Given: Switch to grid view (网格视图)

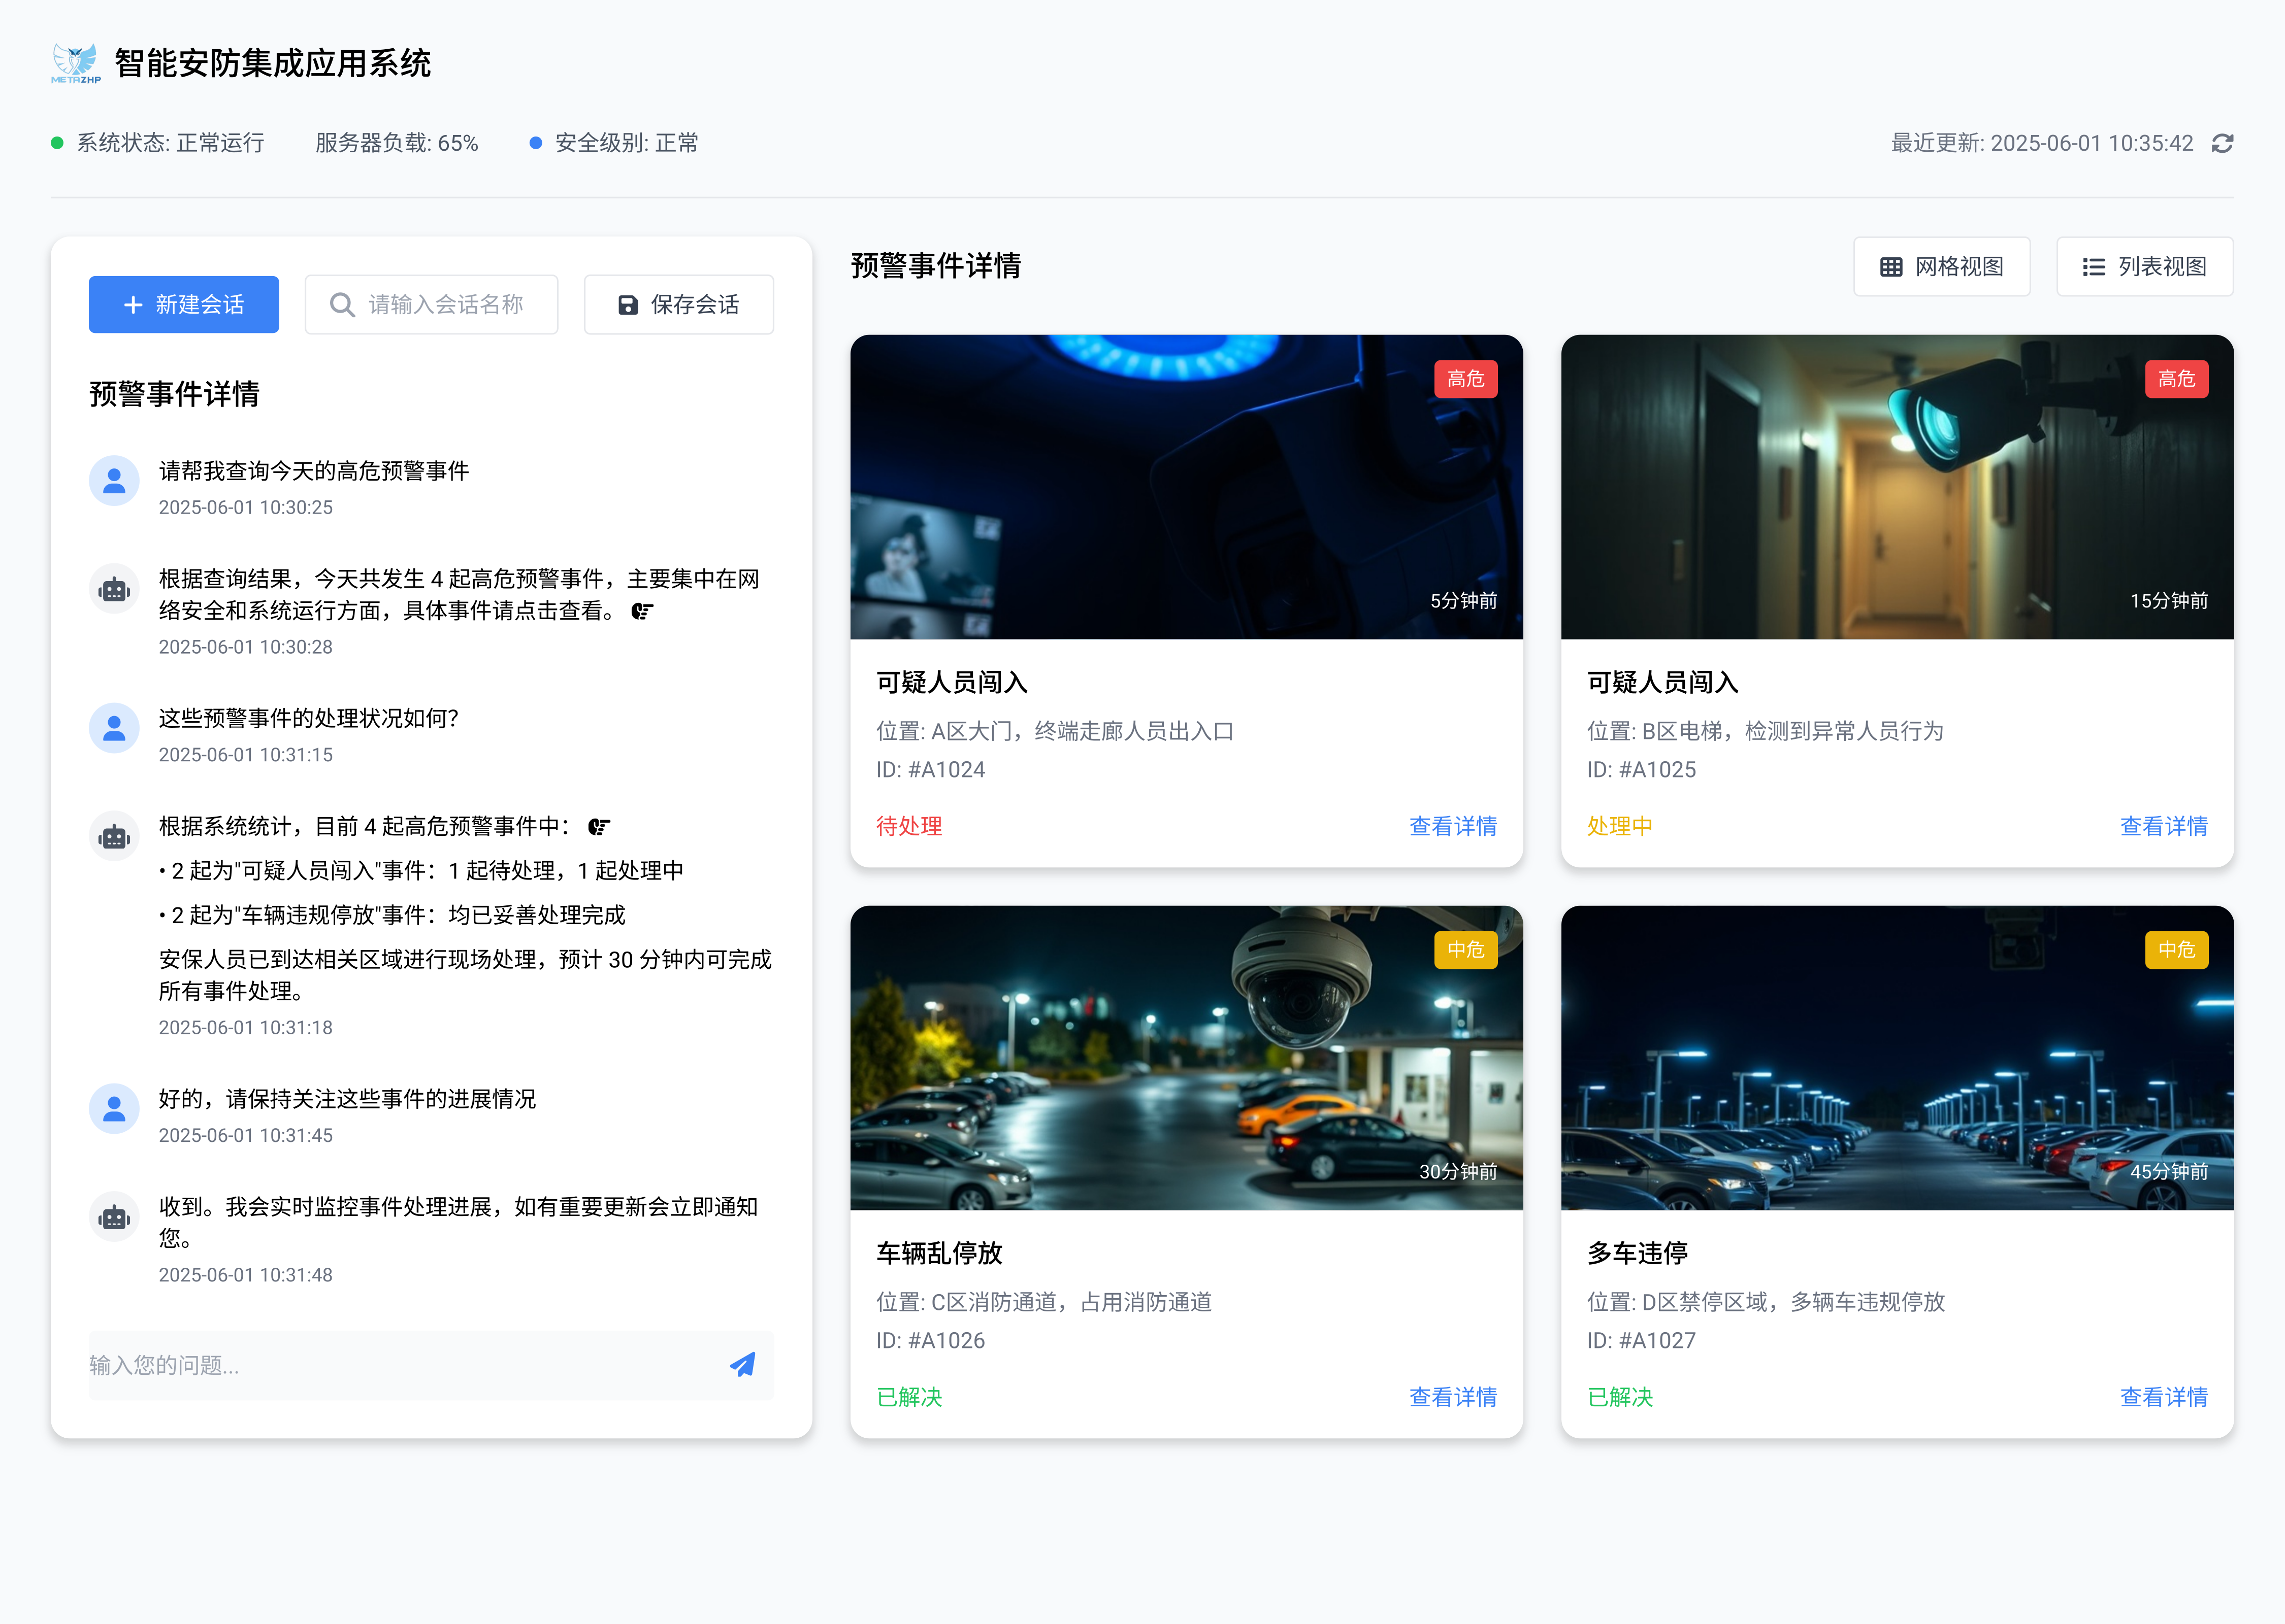Looking at the screenshot, I should pos(1941,267).
